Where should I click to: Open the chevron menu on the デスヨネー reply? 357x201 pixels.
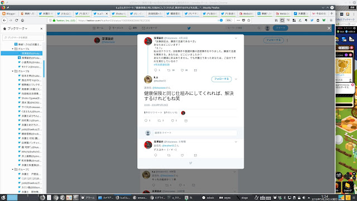click(236, 142)
